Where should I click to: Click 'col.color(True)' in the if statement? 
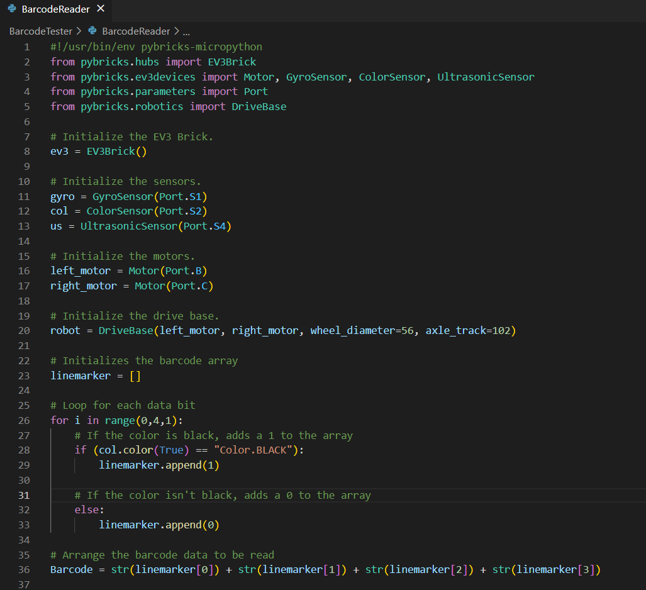[144, 450]
